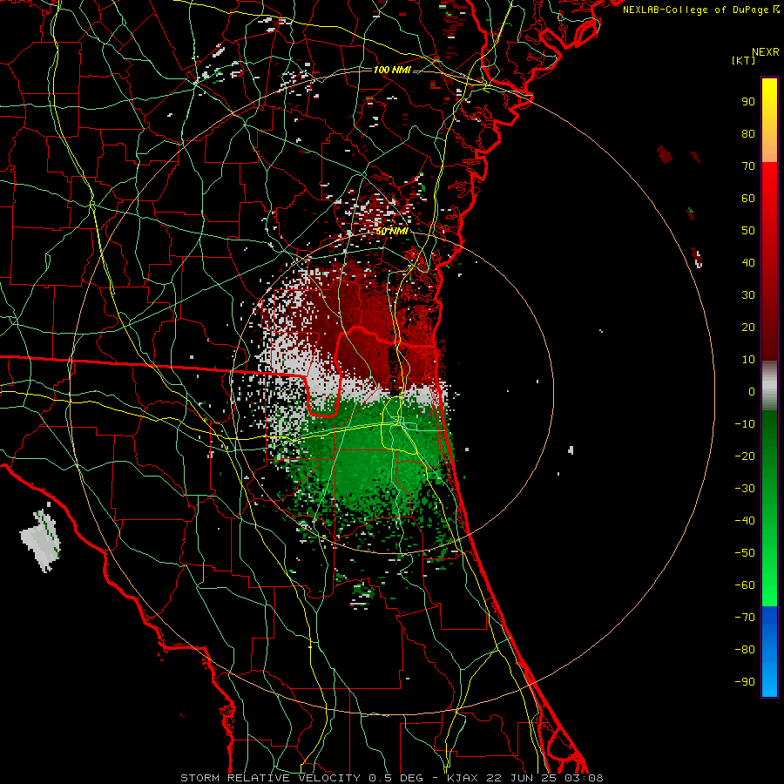Pick the gray zero band on color bar
Image resolution: width=784 pixels, height=784 pixels.
click(769, 386)
